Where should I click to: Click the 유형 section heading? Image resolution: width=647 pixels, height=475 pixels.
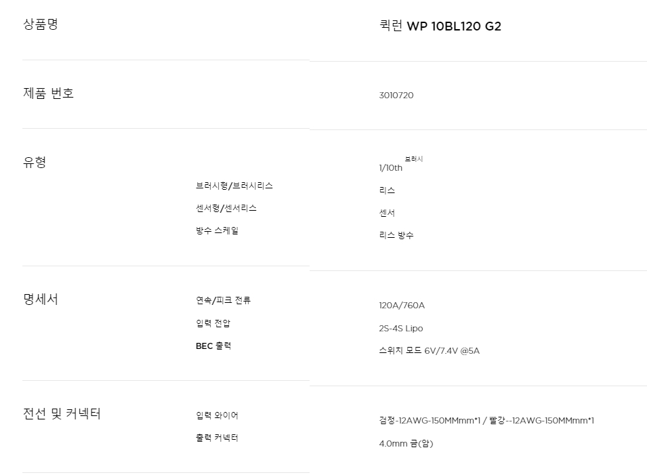point(35,163)
